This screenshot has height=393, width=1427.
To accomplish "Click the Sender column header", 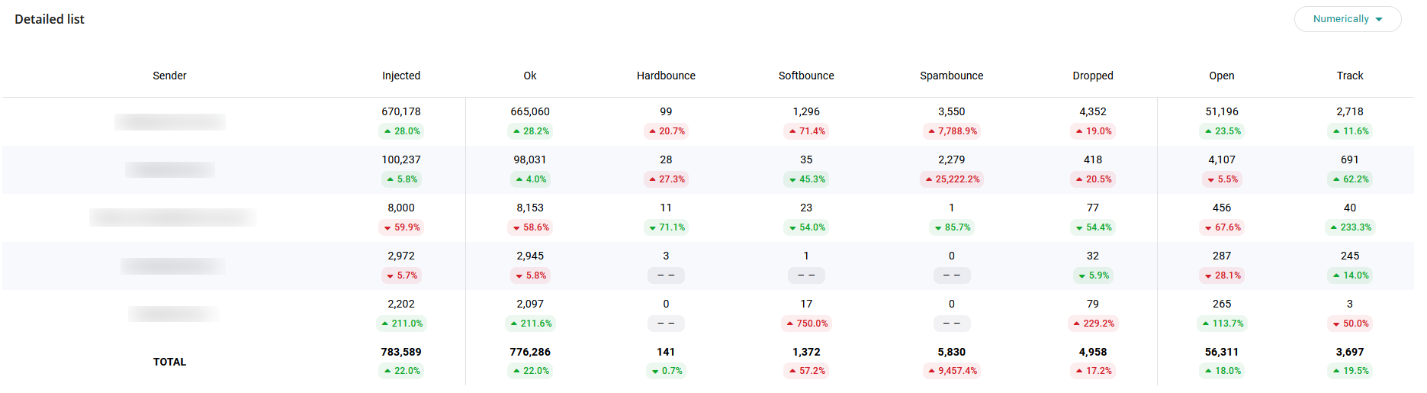I will click(169, 76).
